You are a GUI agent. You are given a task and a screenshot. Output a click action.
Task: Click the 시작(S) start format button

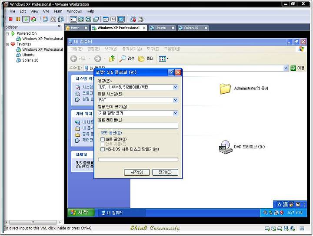coord(137,172)
